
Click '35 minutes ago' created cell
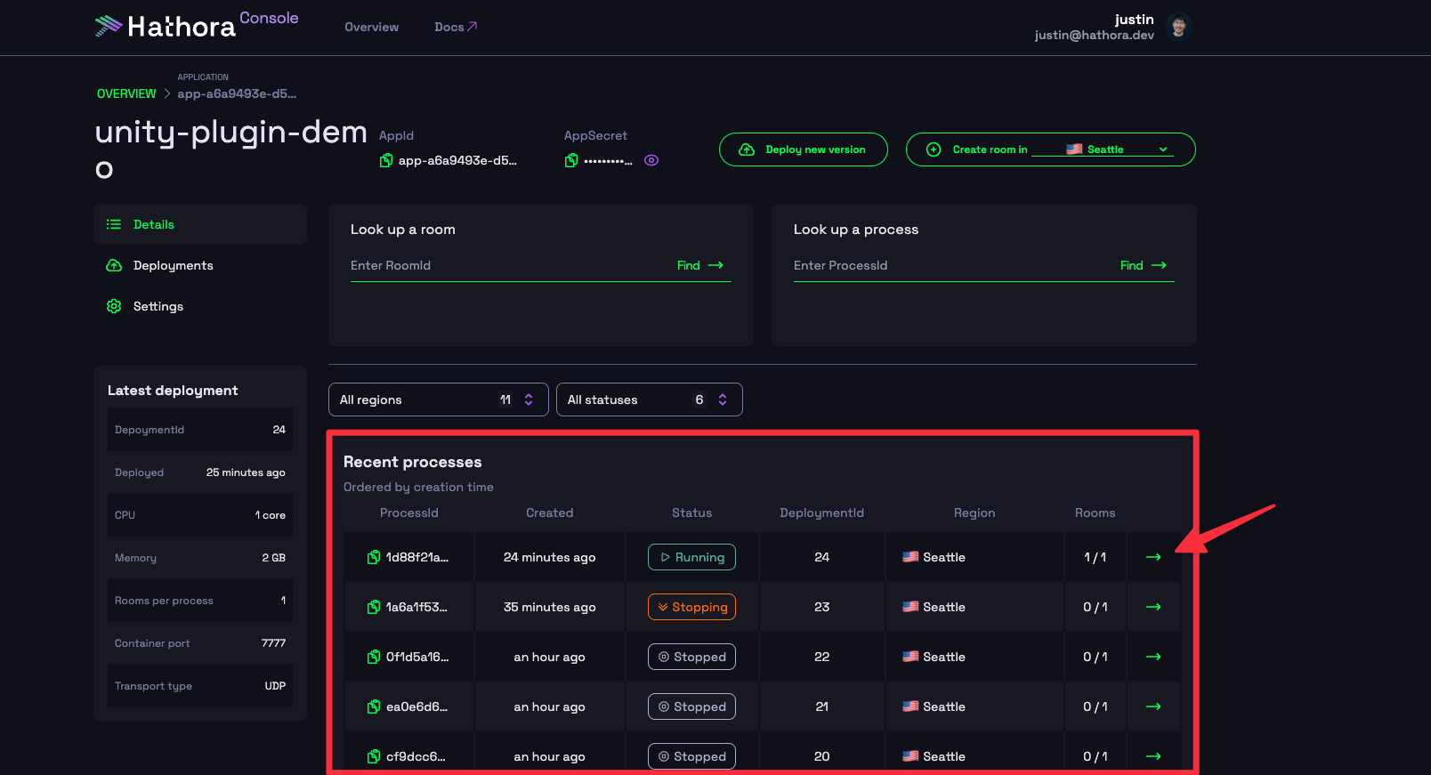pos(549,607)
